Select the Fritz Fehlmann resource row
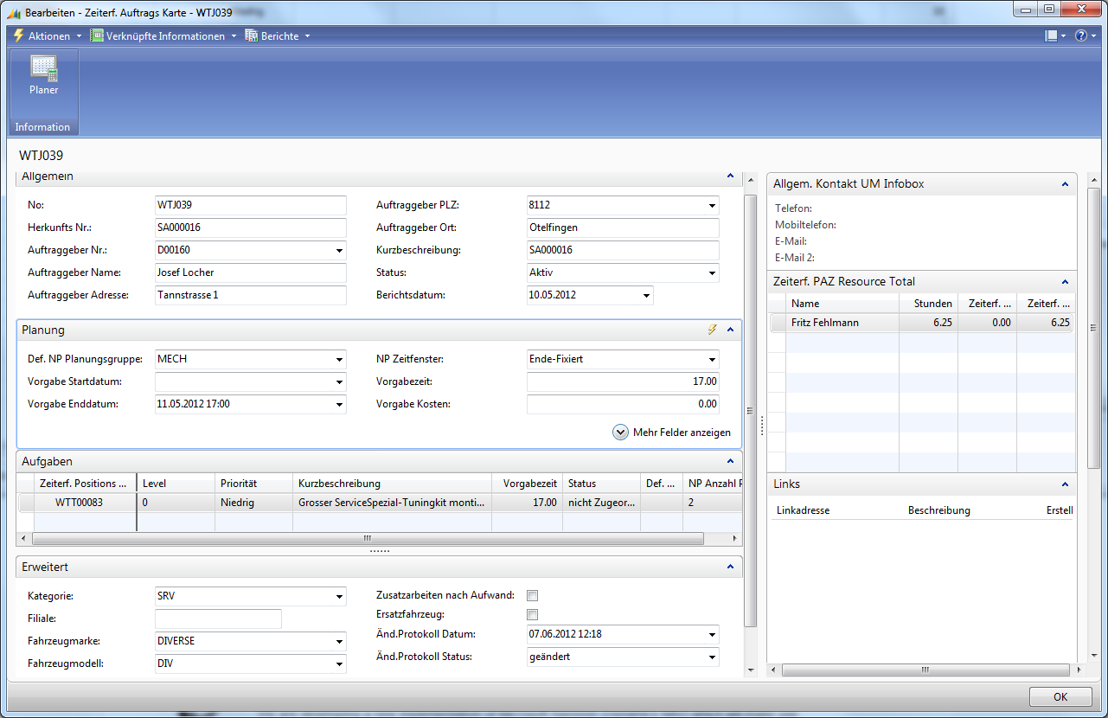Image resolution: width=1108 pixels, height=718 pixels. 922,323
